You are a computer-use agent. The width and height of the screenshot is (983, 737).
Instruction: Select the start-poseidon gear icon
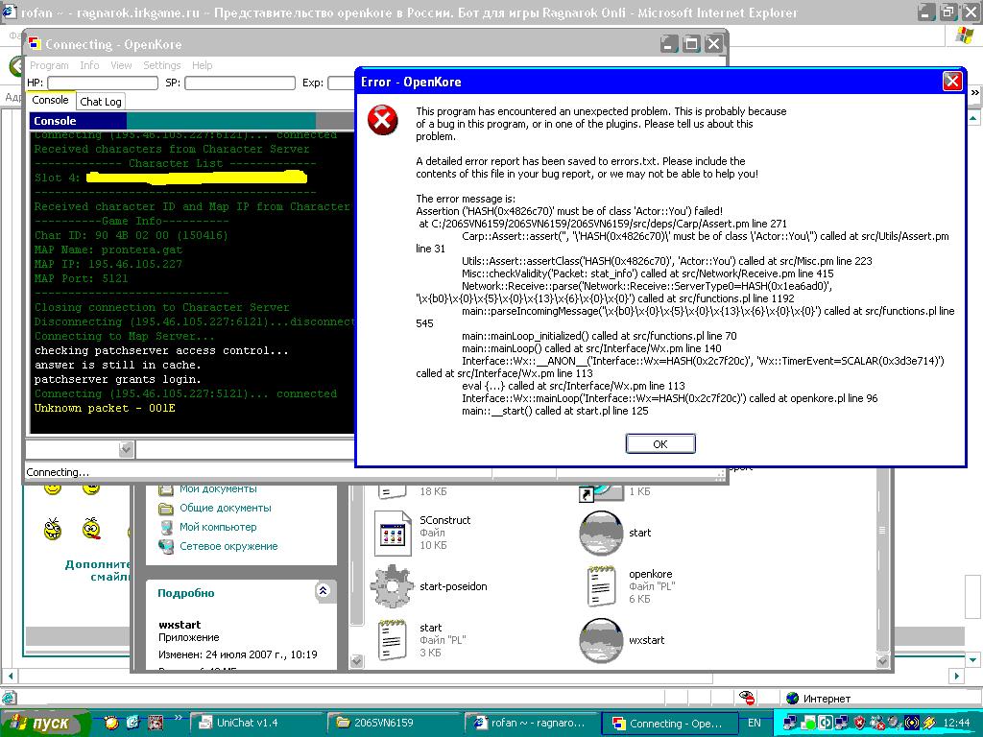pyautogui.click(x=393, y=586)
